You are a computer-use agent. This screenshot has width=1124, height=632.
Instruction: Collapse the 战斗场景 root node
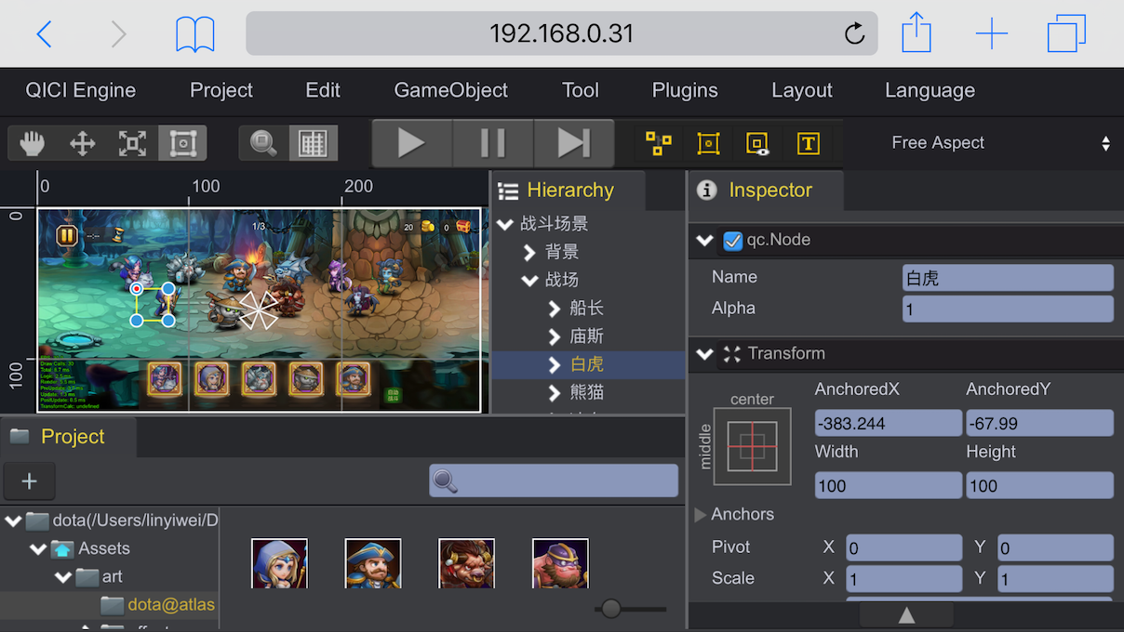click(505, 224)
